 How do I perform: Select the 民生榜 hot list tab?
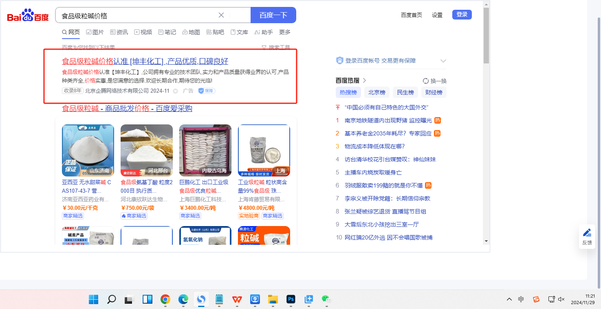point(405,92)
